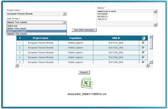The height and width of the screenshot is (109, 168).
Task: Select marker MCW0123 in list
Action: coord(102,16)
